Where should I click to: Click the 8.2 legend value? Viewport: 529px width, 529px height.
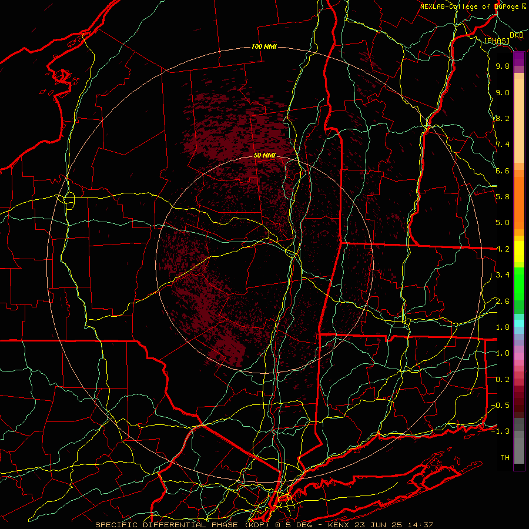(x=503, y=118)
